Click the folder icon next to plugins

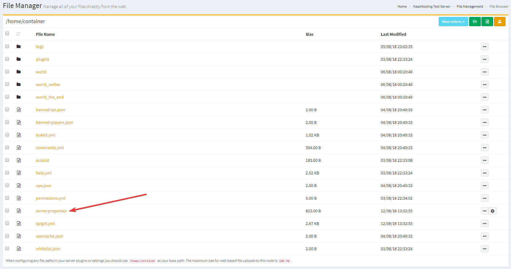tap(18, 59)
